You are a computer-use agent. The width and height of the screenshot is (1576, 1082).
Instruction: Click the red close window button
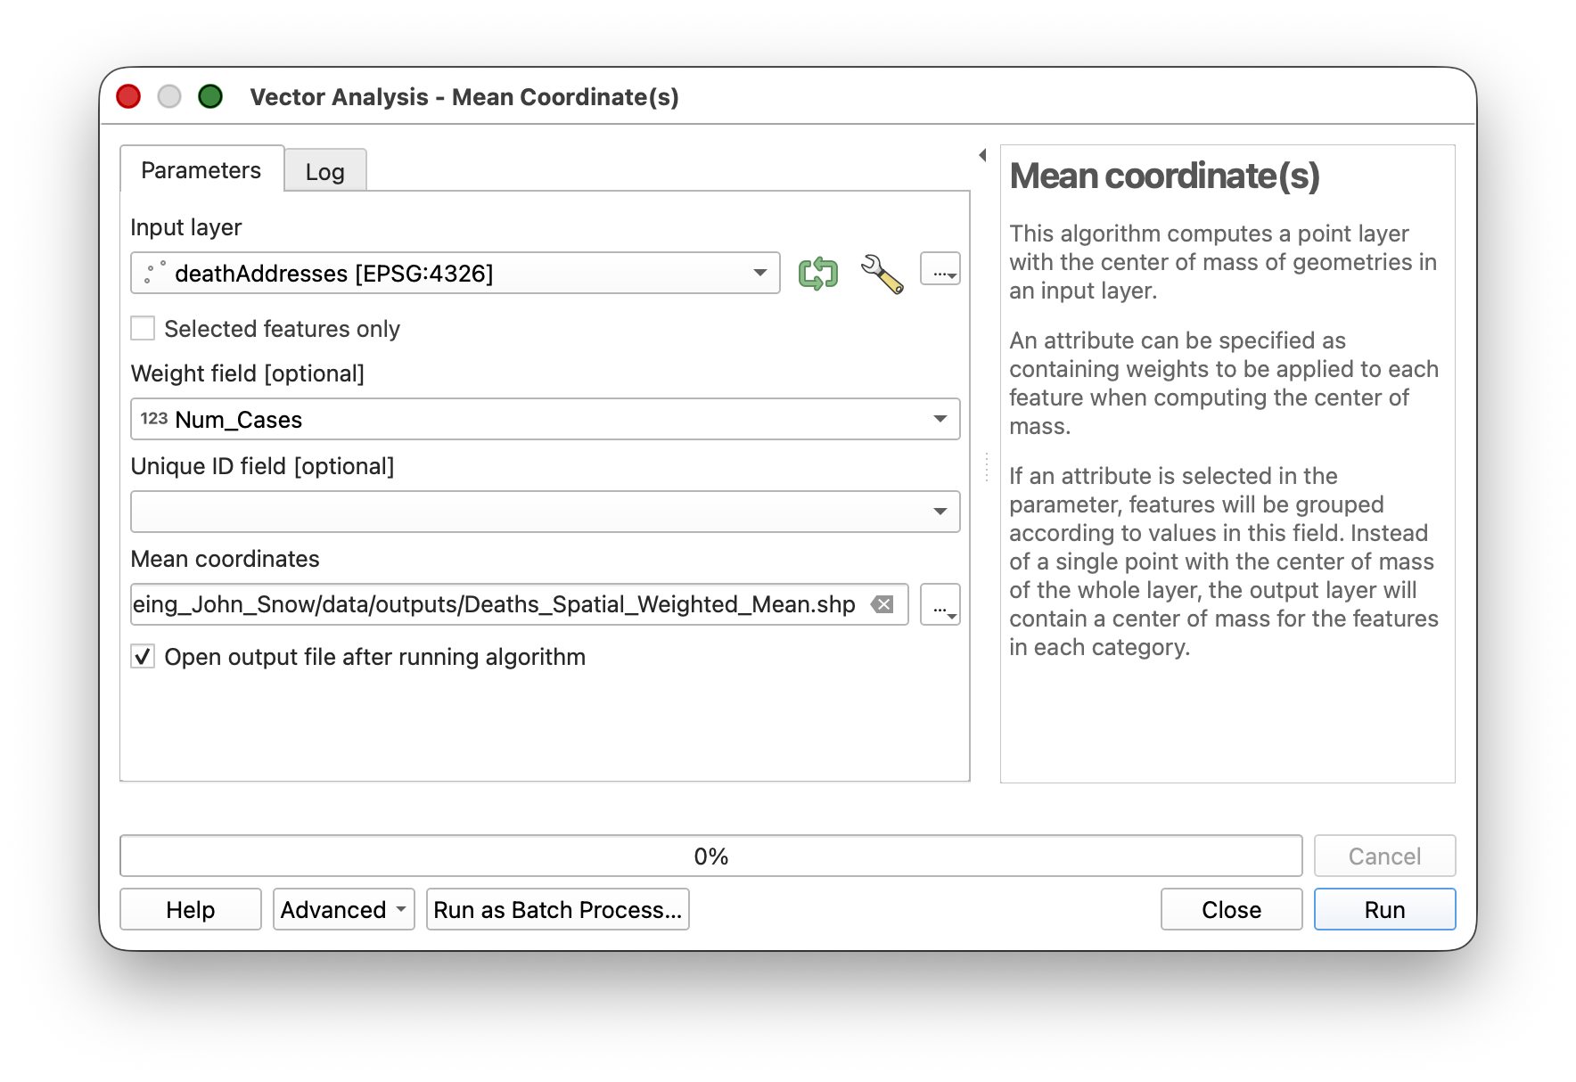click(x=129, y=96)
